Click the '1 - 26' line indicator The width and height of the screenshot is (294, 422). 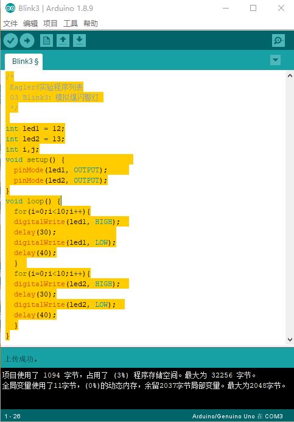tap(12, 416)
